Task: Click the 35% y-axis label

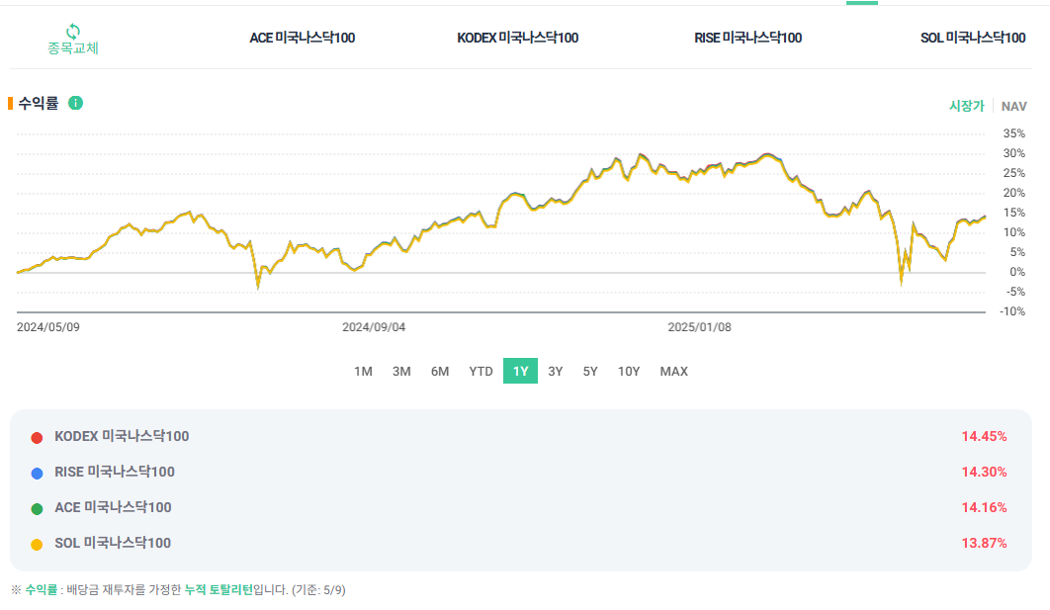Action: click(1013, 133)
